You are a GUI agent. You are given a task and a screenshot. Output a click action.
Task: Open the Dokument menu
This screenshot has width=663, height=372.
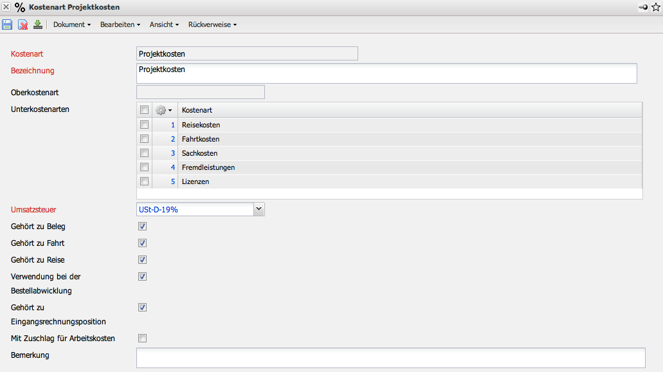71,24
